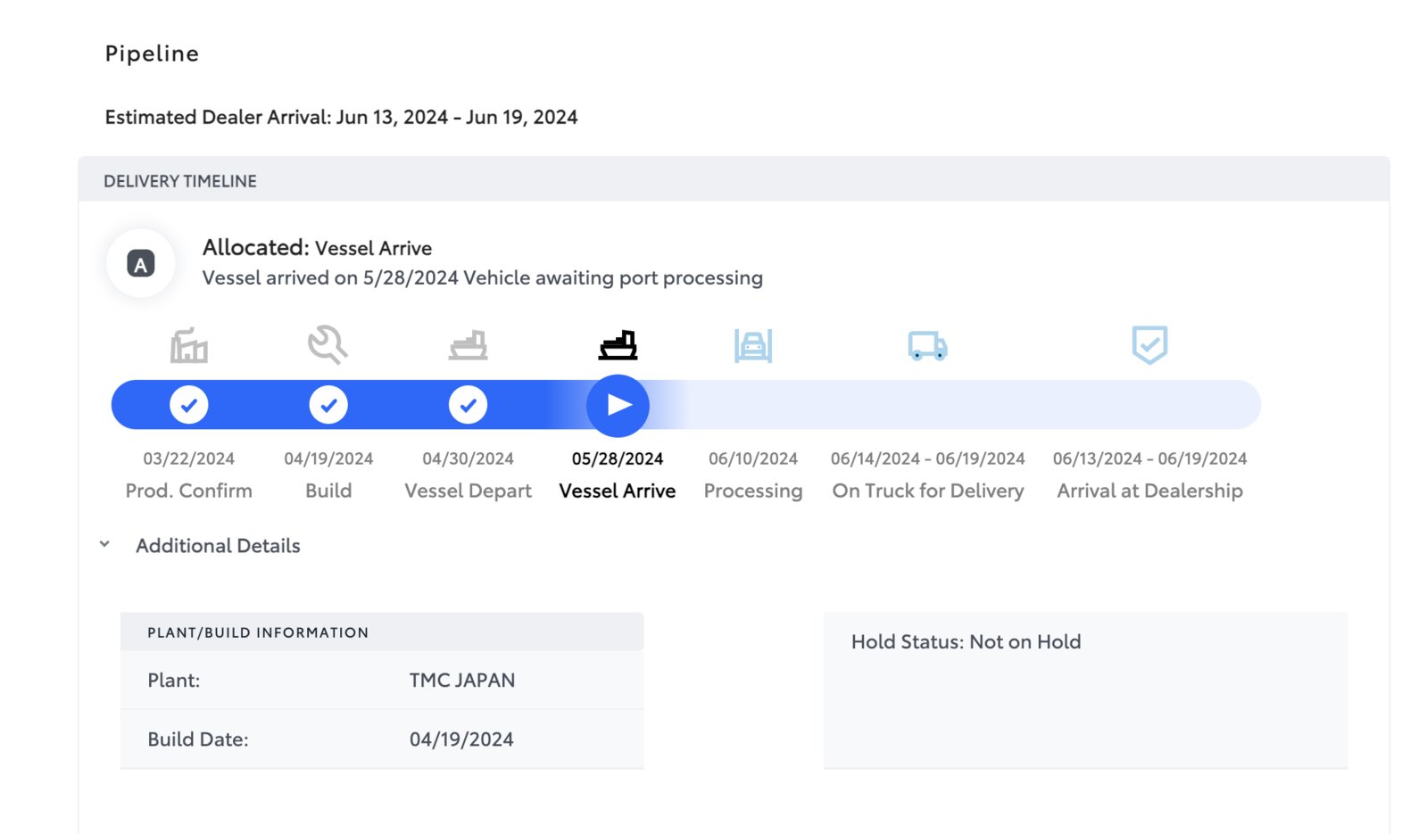
Task: Click the TMC JAPAN plant value
Action: point(462,681)
